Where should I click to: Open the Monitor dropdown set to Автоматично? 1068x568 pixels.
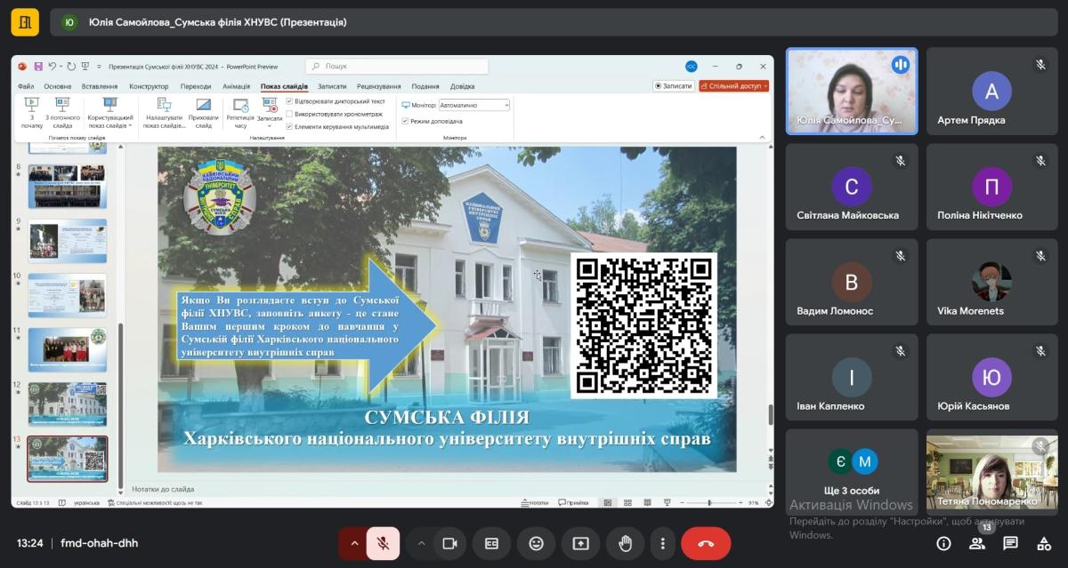473,105
